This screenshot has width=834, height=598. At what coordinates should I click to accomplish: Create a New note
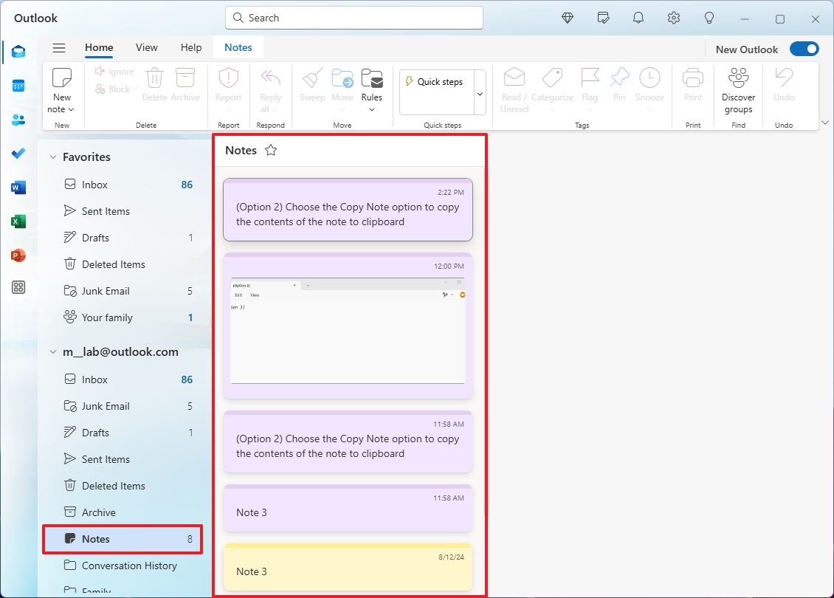tap(62, 91)
